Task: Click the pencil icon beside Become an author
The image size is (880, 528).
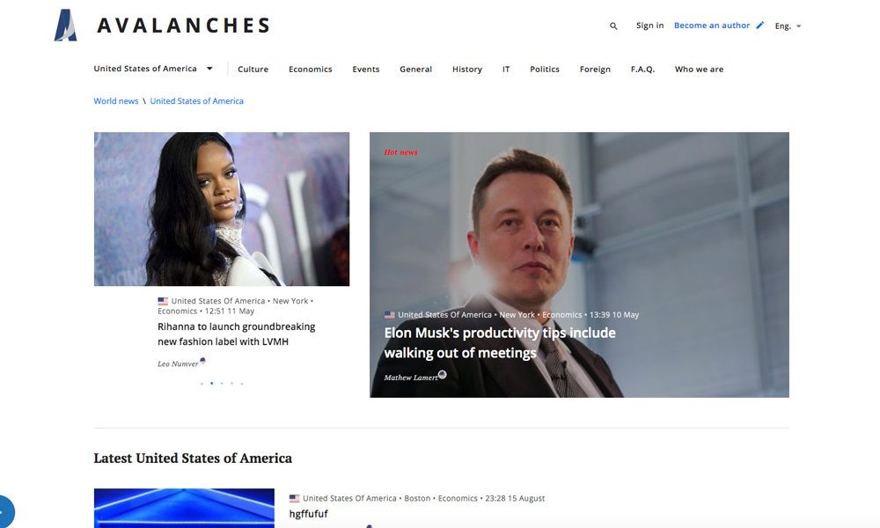Action: [760, 26]
